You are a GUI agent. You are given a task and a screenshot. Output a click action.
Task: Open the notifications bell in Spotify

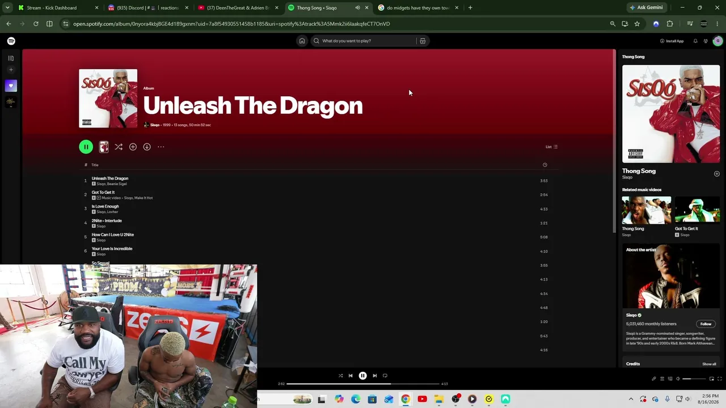pos(695,41)
